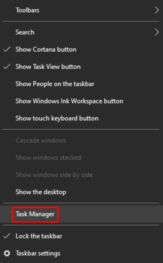The image size is (163, 263).
Task: Choose Show the desktop
Action: pos(41,192)
